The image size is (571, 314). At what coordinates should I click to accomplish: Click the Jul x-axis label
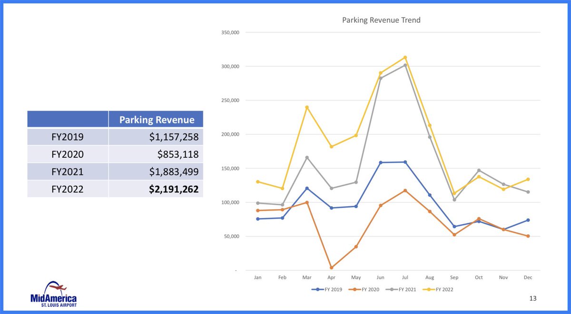click(405, 277)
